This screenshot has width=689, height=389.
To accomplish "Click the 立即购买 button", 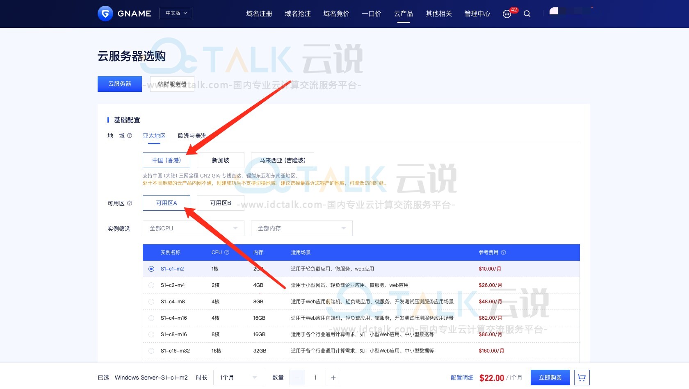I will point(550,378).
